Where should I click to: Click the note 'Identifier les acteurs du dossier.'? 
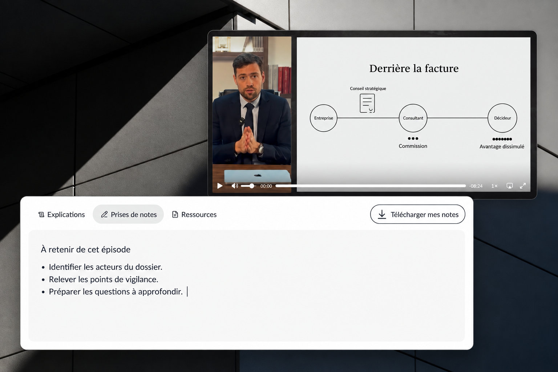[x=106, y=267]
